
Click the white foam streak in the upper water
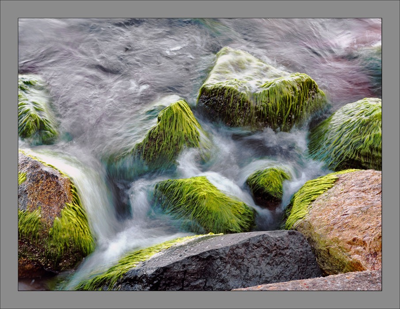click(175, 49)
